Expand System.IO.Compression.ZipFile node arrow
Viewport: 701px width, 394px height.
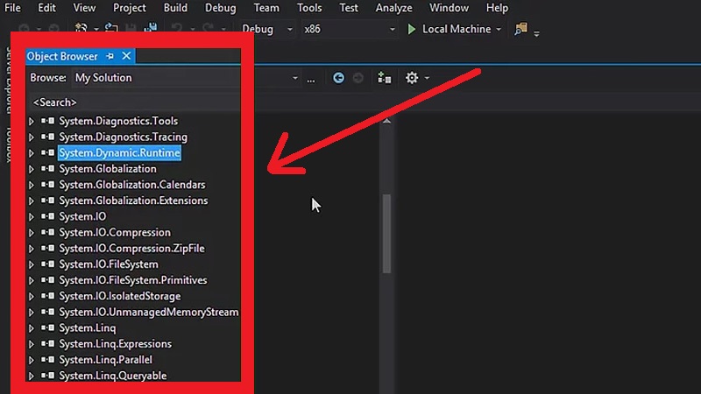point(32,249)
